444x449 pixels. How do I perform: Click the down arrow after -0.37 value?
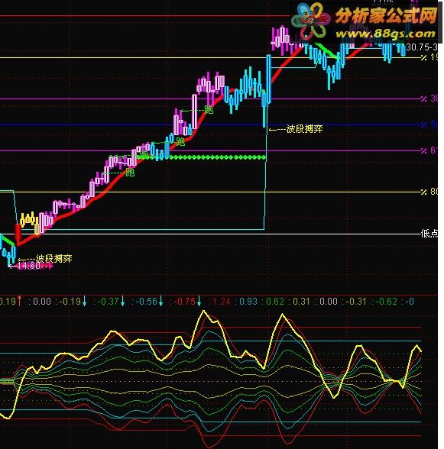123,301
